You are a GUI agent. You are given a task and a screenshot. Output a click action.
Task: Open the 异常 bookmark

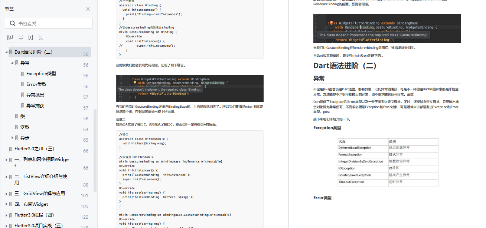[x=25, y=63]
